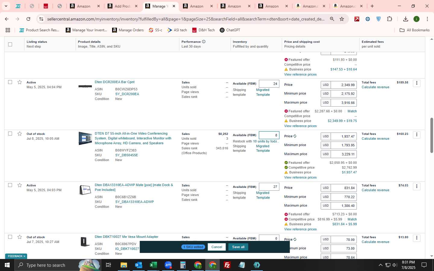Screen dimensions: 434x271
Task: Open View reference prices for DBA13310EA-ADWP
Action: 300,229
